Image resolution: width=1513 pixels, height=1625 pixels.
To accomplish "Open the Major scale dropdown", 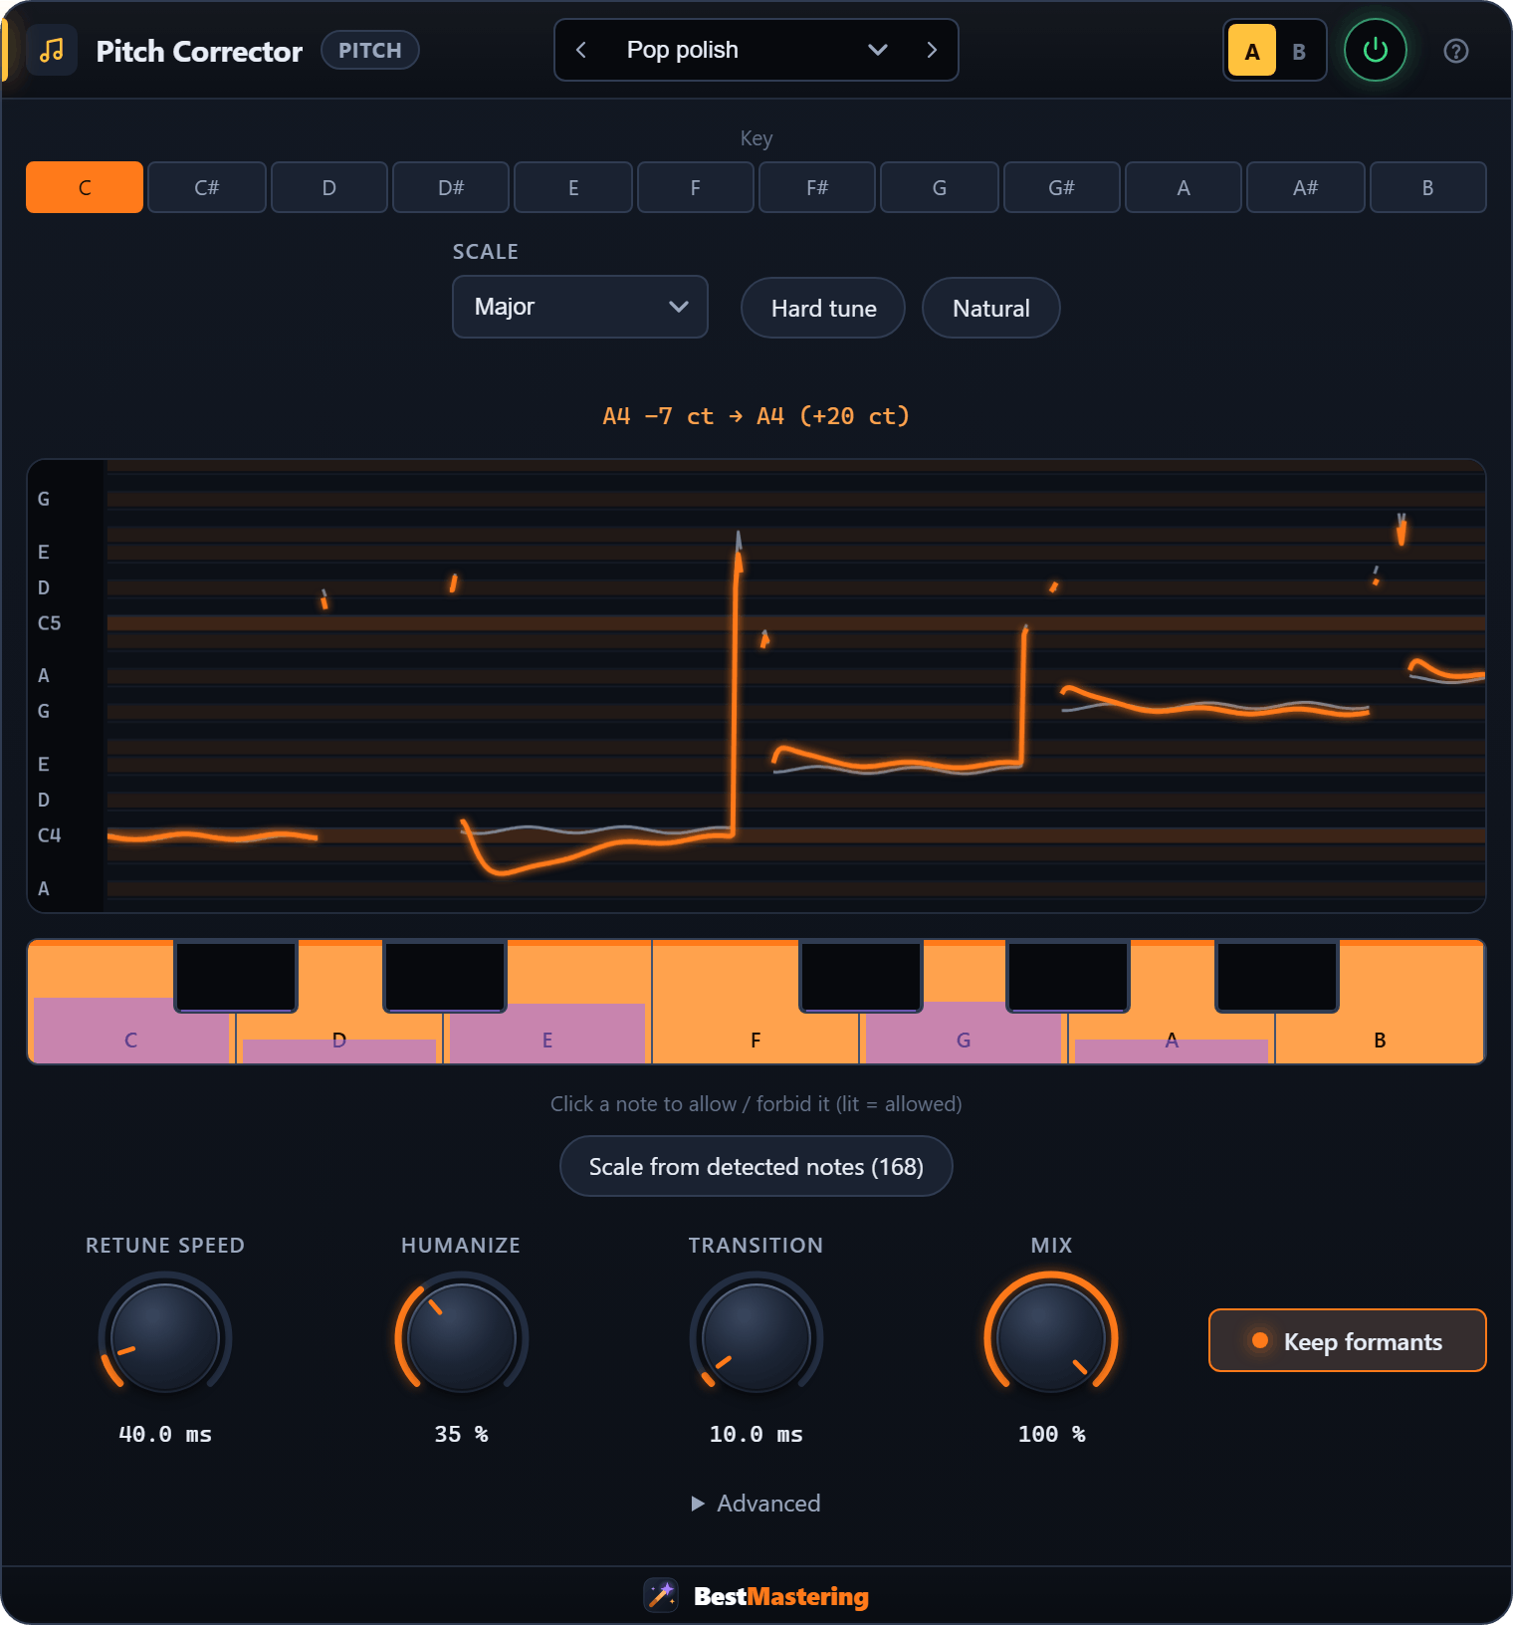I will (580, 307).
